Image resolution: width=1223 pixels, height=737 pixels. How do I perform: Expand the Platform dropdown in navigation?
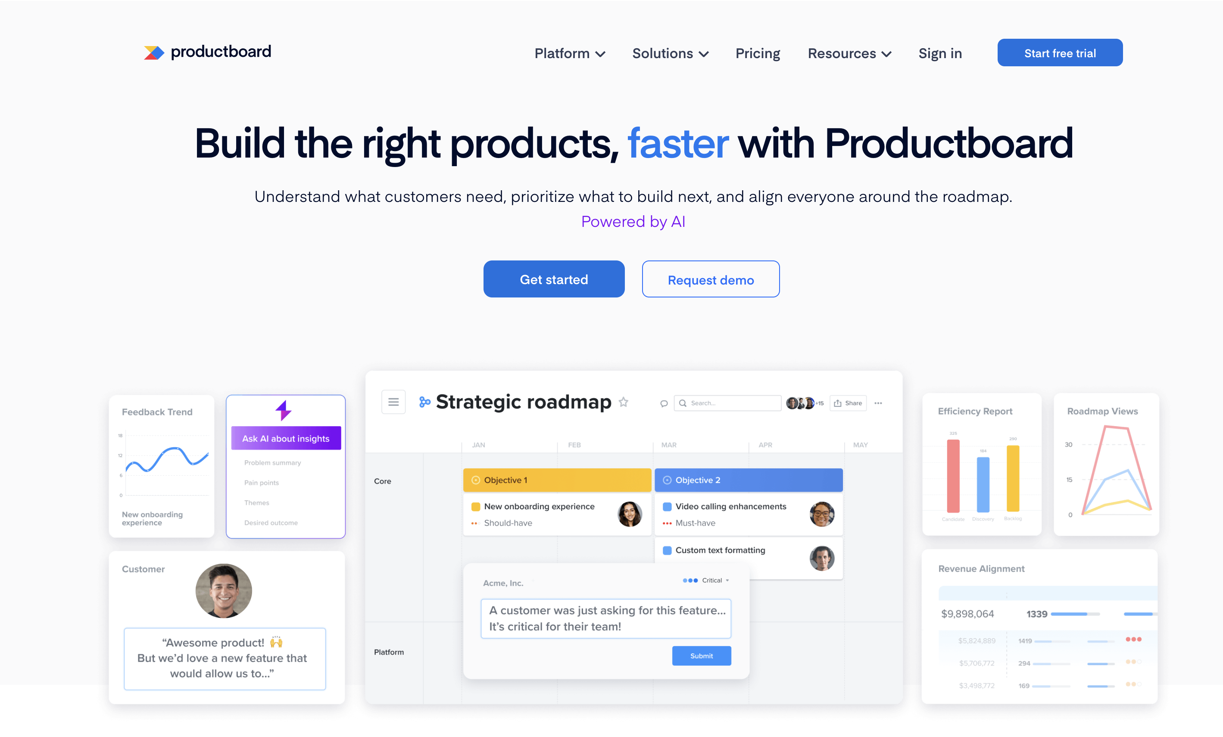568,53
